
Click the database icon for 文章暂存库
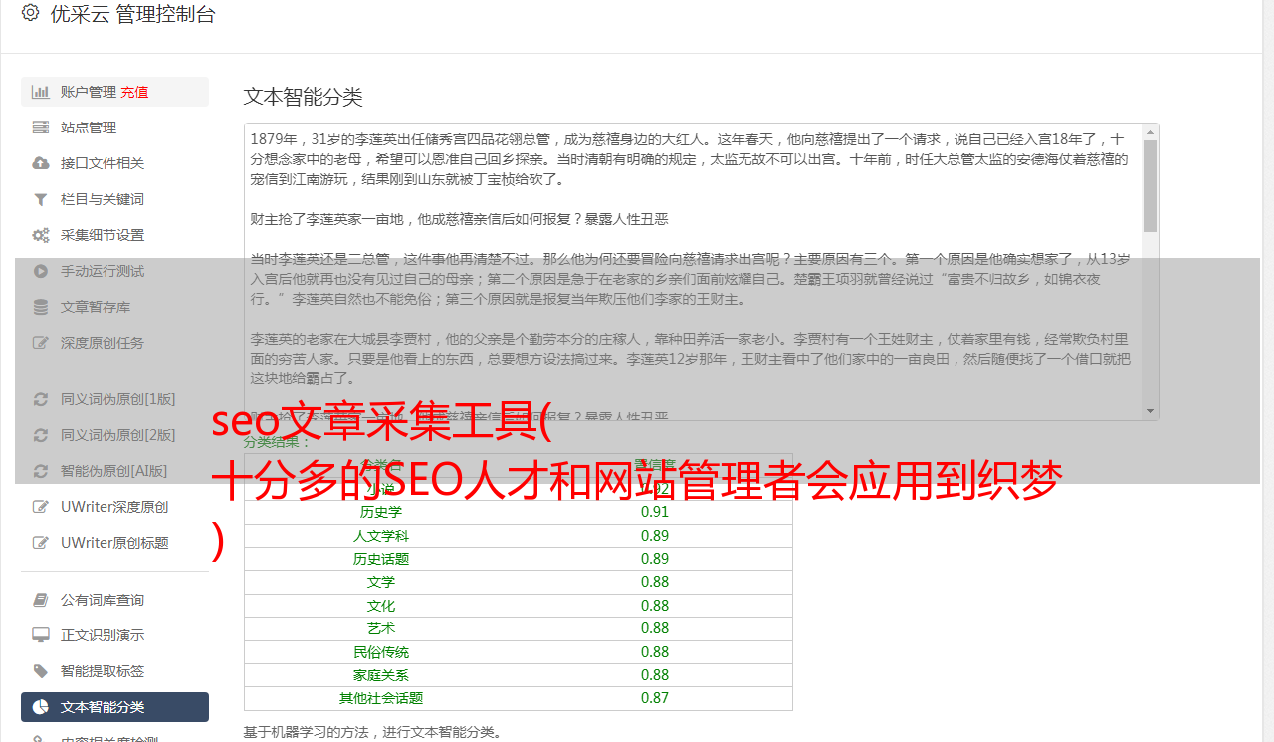tap(41, 307)
